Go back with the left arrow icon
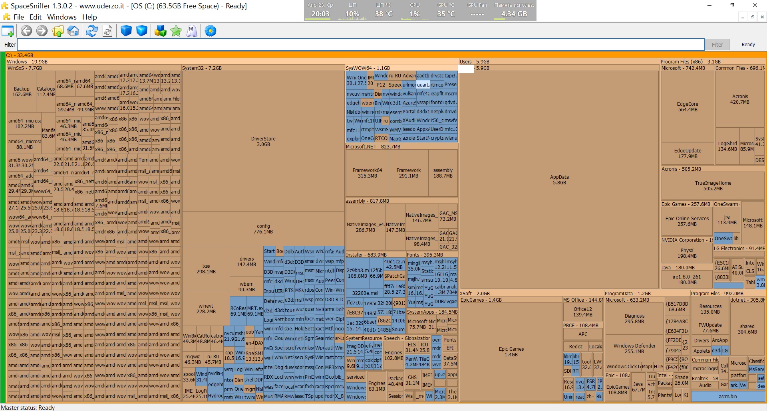 click(26, 31)
